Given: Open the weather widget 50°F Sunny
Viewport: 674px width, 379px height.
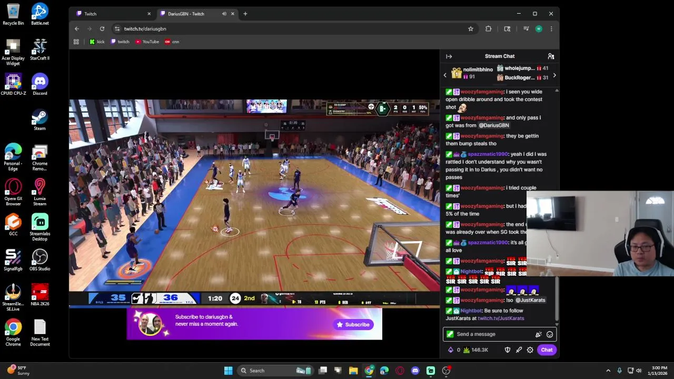Looking at the screenshot, I should click(18, 371).
